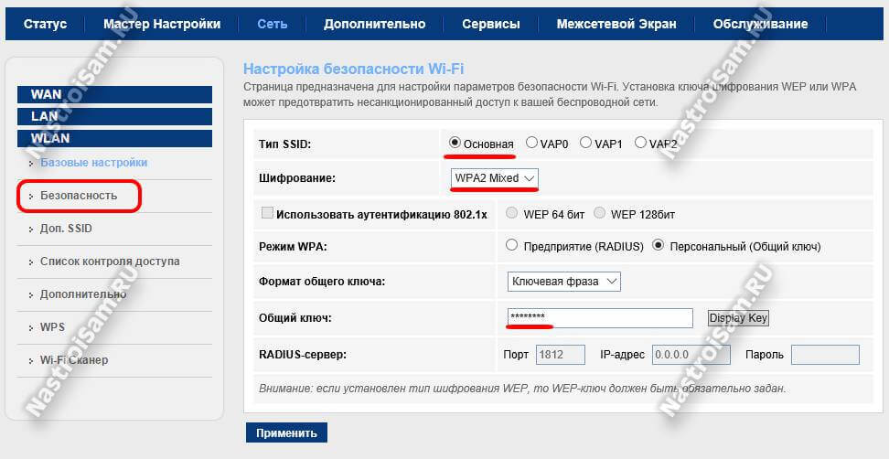
Task: Enable the 802.1x authentication checkbox
Action: pyautogui.click(x=267, y=213)
